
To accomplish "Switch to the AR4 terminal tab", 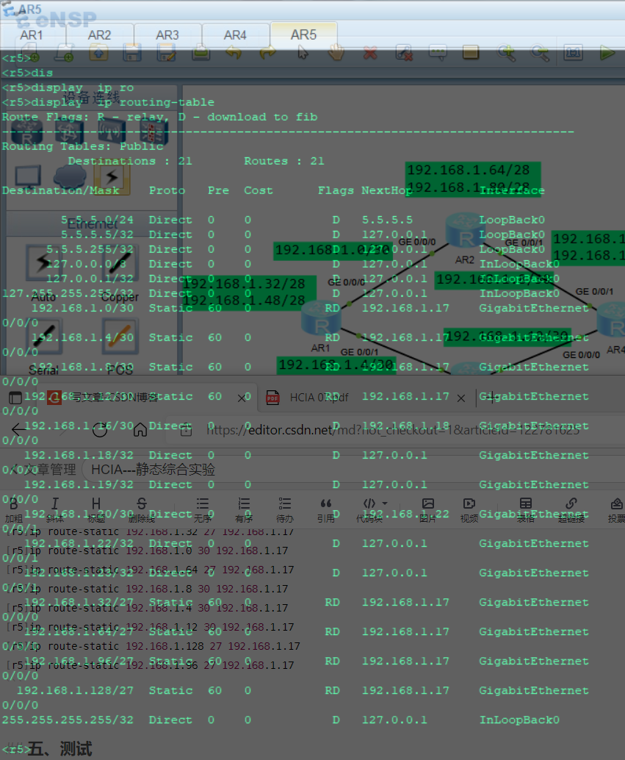I will point(236,35).
